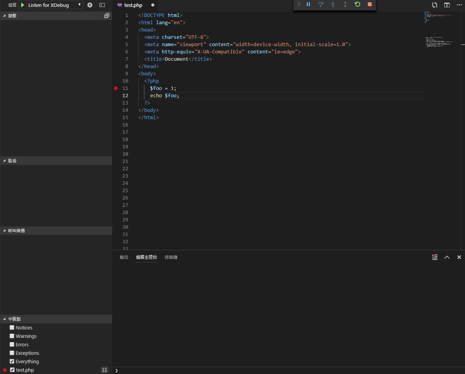This screenshot has width=465, height=374.
Task: Start debugging with the green play button
Action: click(x=23, y=5)
